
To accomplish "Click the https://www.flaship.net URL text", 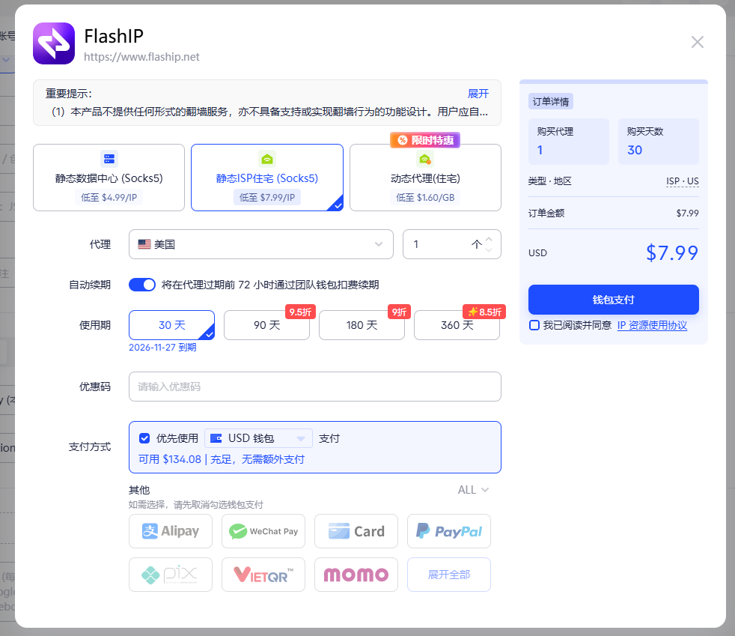I will [x=141, y=57].
